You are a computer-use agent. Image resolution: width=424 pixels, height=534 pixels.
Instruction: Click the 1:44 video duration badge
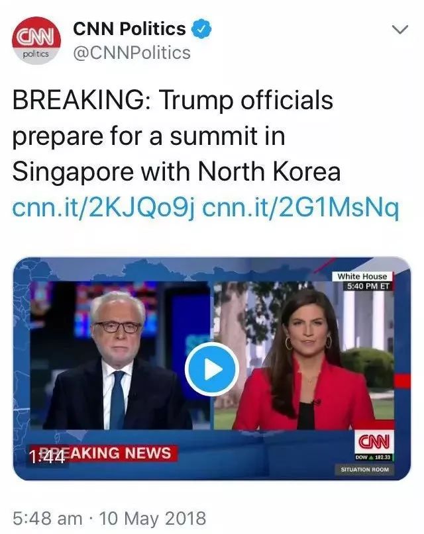[x=47, y=457]
